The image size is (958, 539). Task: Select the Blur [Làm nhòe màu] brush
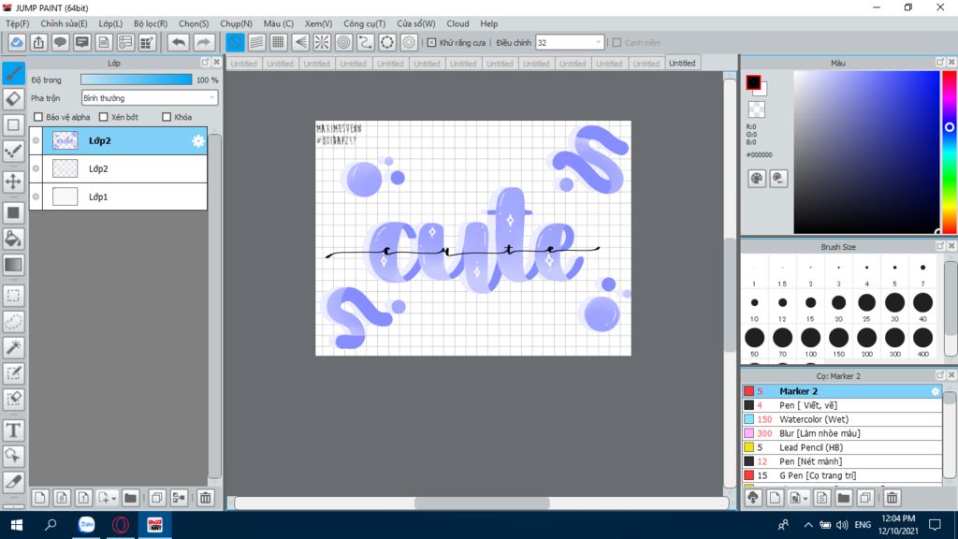pyautogui.click(x=842, y=433)
